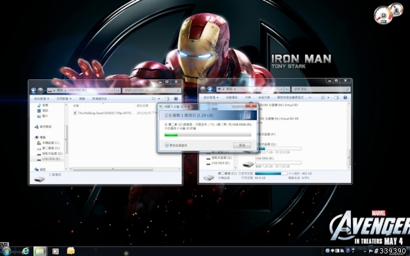
Task: Click the green copy progress bar
Action: coord(208,135)
